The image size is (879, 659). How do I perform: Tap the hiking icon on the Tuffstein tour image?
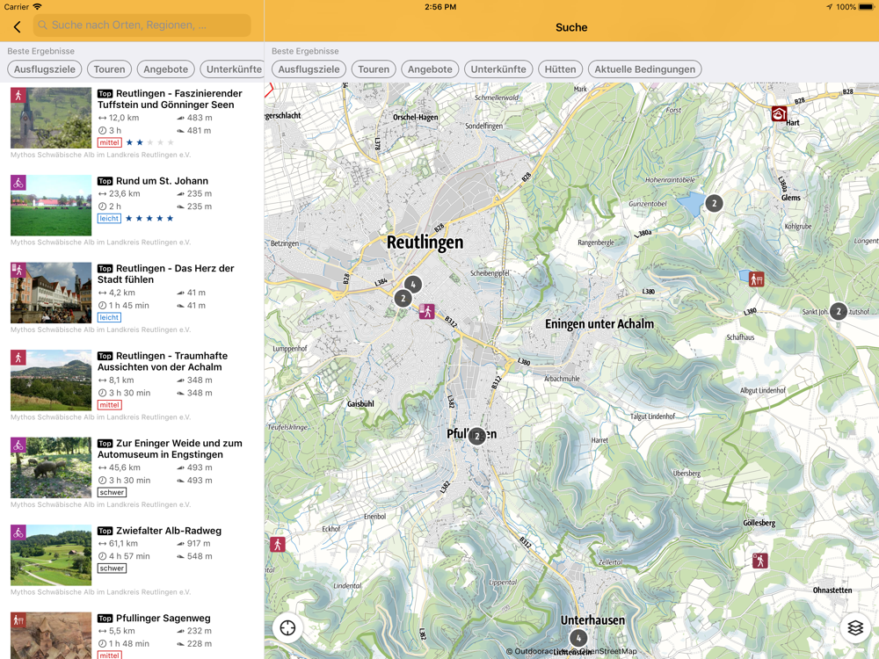[x=18, y=95]
